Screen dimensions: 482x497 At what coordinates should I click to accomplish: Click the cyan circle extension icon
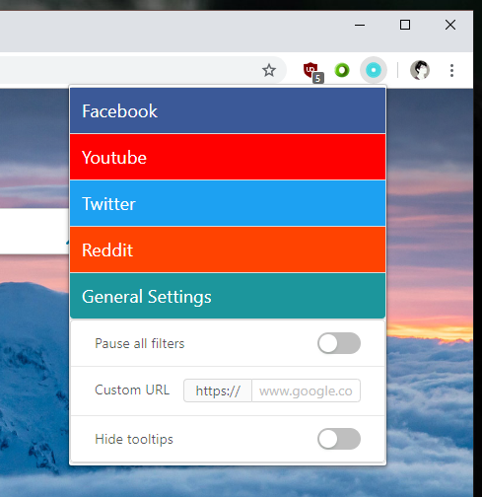[374, 70]
